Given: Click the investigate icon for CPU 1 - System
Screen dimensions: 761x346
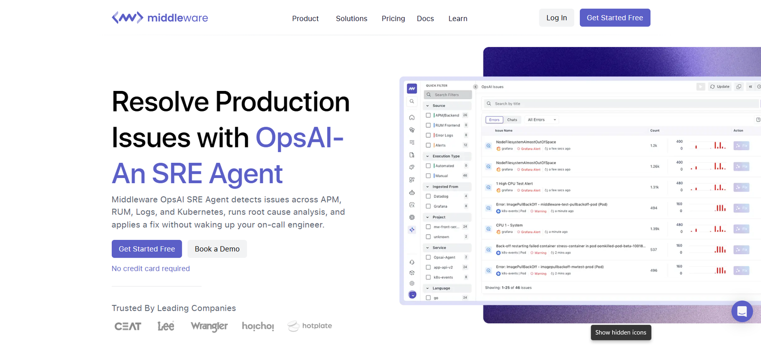Looking at the screenshot, I should click(488, 229).
